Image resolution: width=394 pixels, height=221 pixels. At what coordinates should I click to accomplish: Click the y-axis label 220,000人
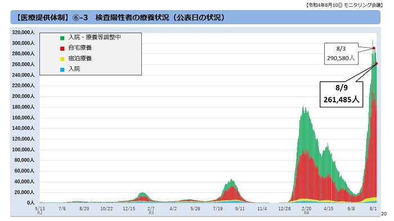[23, 85]
